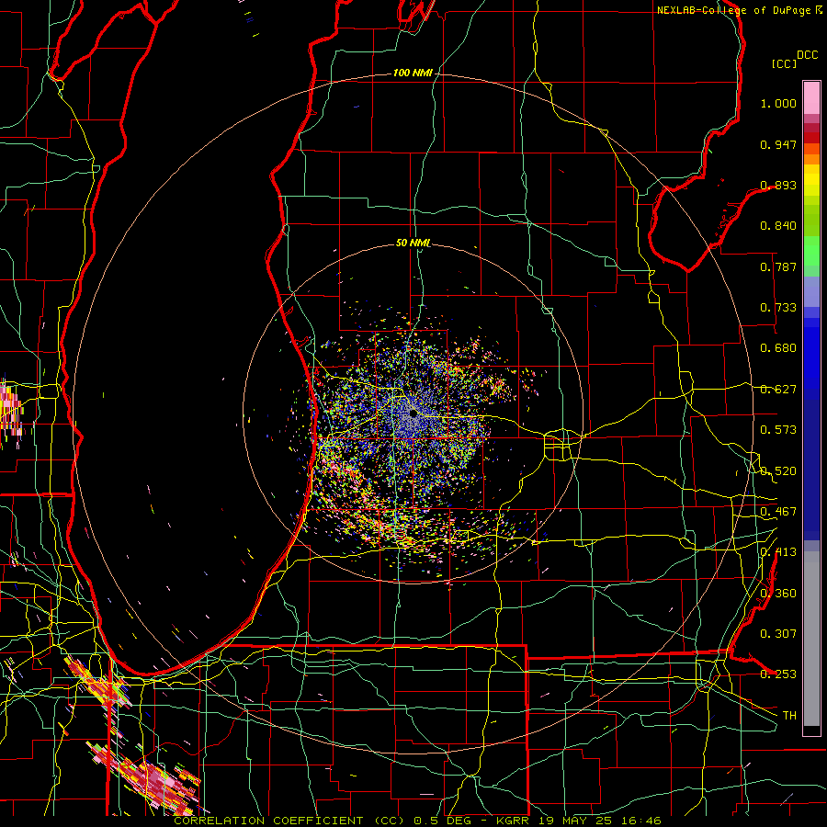Pick the dark red segment of the color bar
Viewport: 827px width, 827px height.
(811, 138)
